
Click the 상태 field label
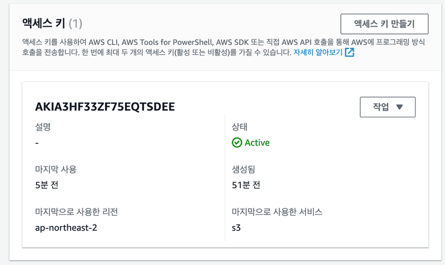[240, 127]
